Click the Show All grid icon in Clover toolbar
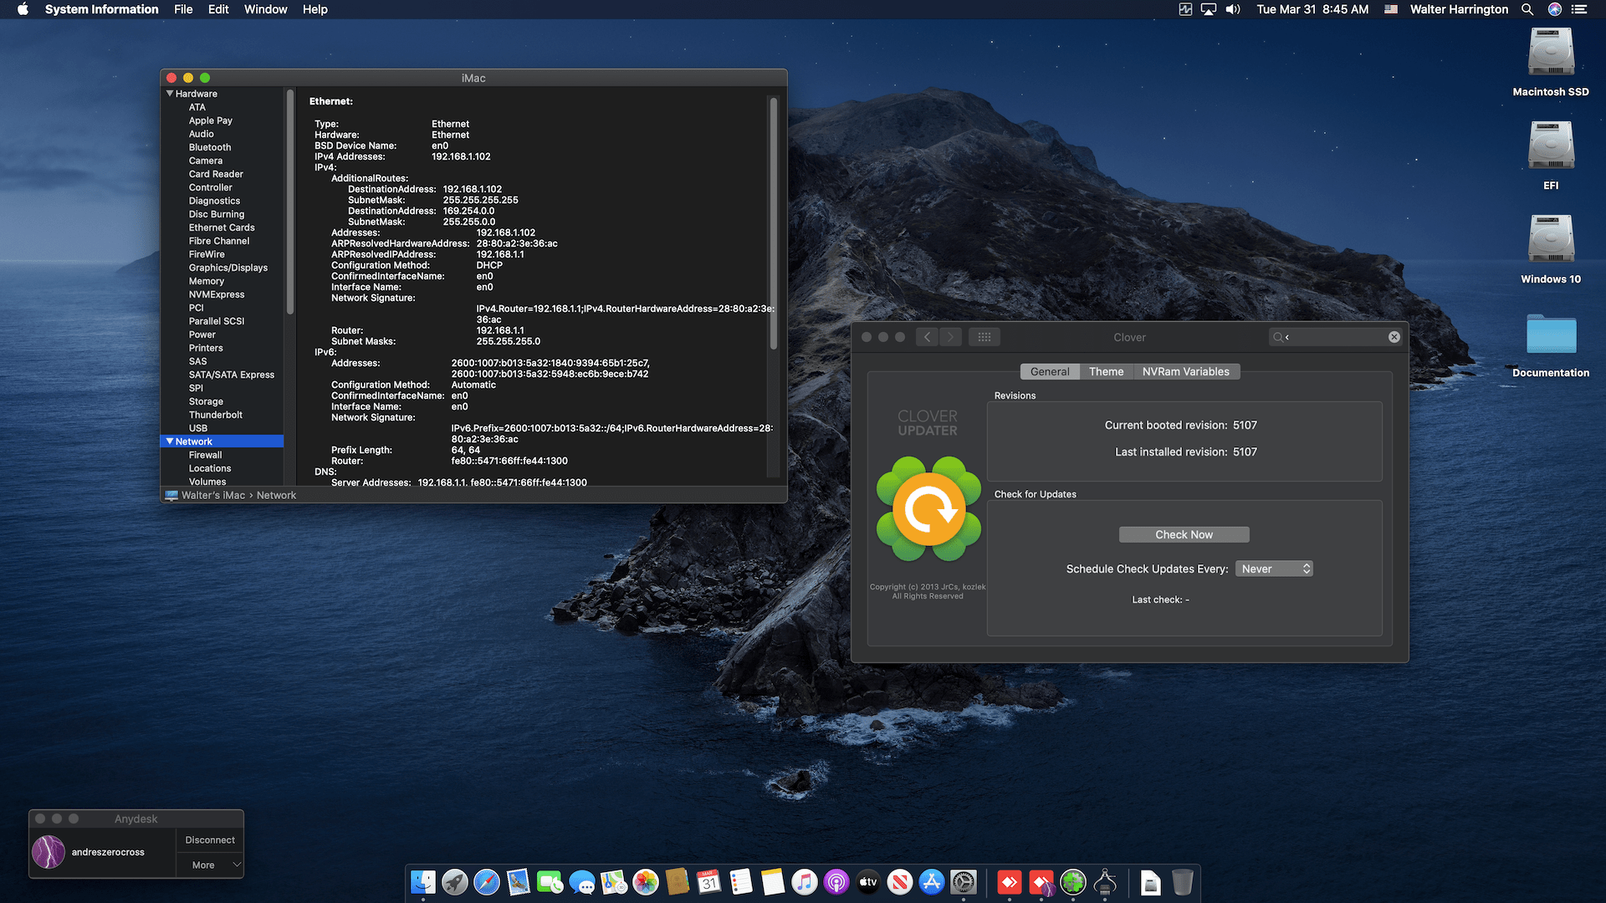 [984, 337]
